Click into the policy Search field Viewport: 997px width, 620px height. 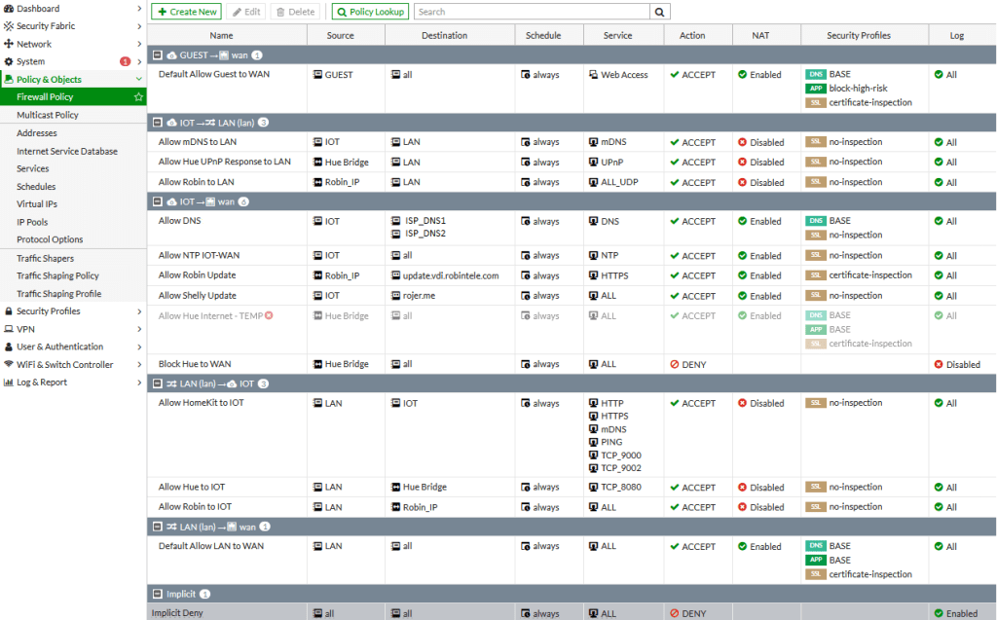coord(531,12)
